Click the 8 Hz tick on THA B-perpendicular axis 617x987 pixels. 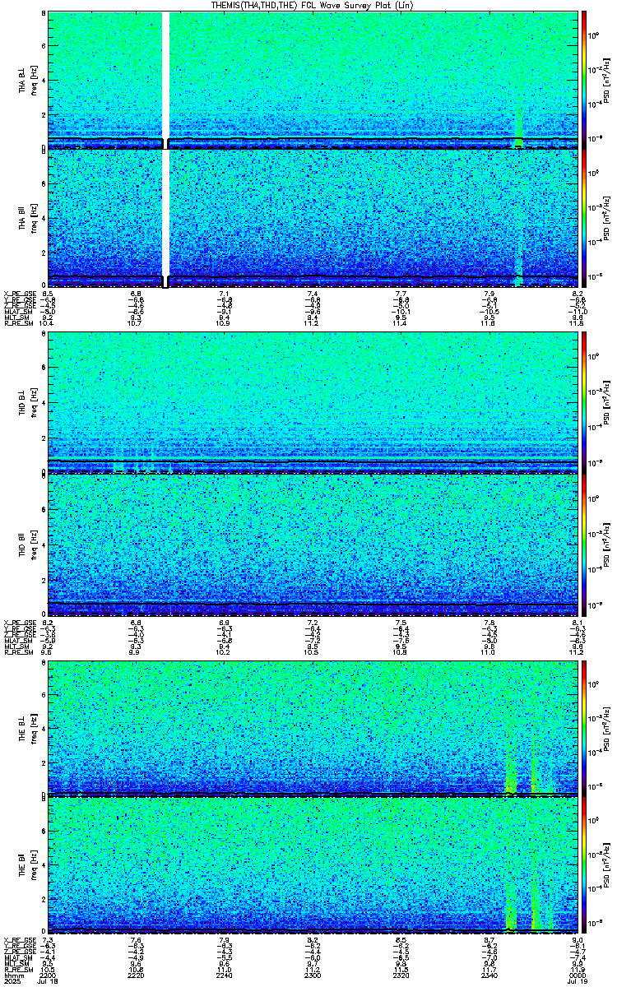[x=44, y=14]
